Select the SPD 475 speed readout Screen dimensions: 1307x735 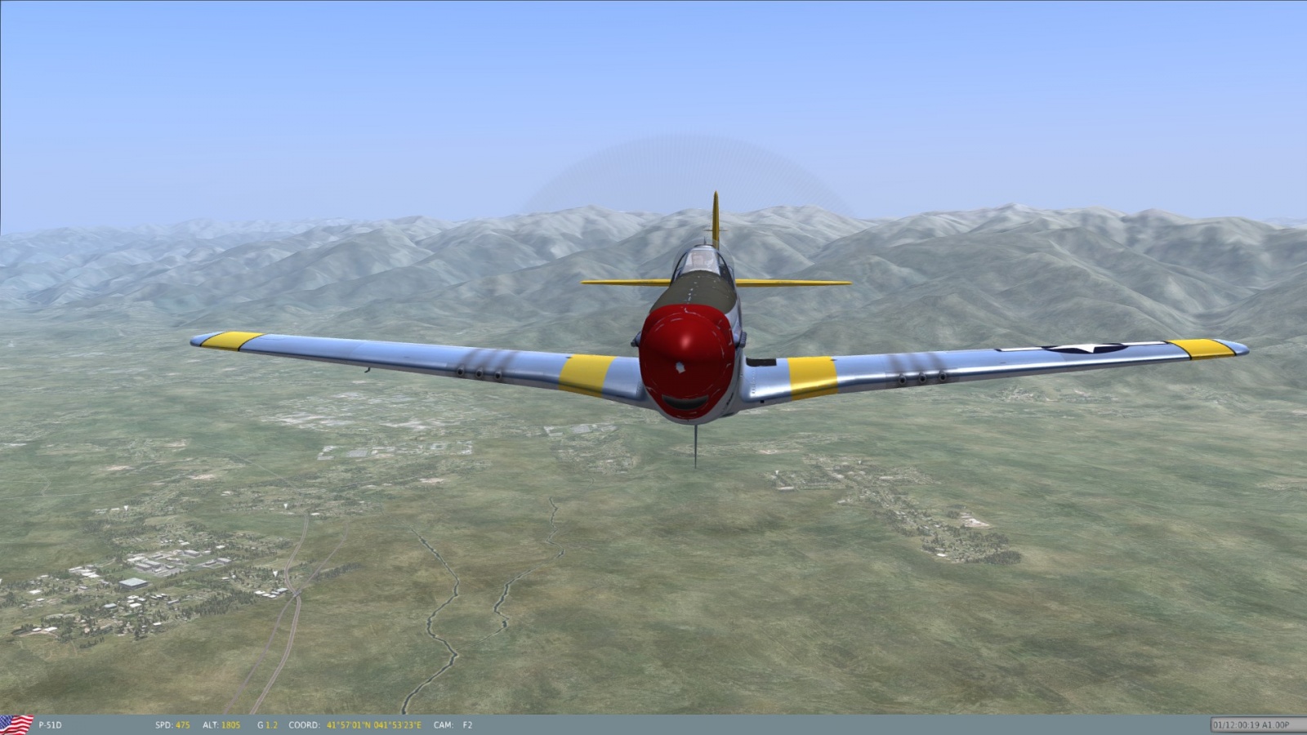tap(172, 725)
